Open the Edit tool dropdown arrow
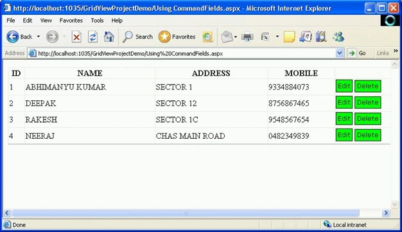The height and width of the screenshot is (232, 402). (x=277, y=37)
